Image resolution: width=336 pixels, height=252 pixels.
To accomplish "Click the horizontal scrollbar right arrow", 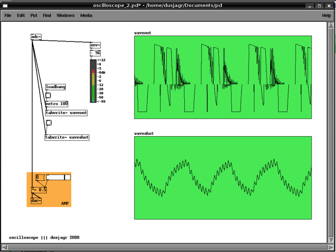I will pyautogui.click(x=331, y=247).
